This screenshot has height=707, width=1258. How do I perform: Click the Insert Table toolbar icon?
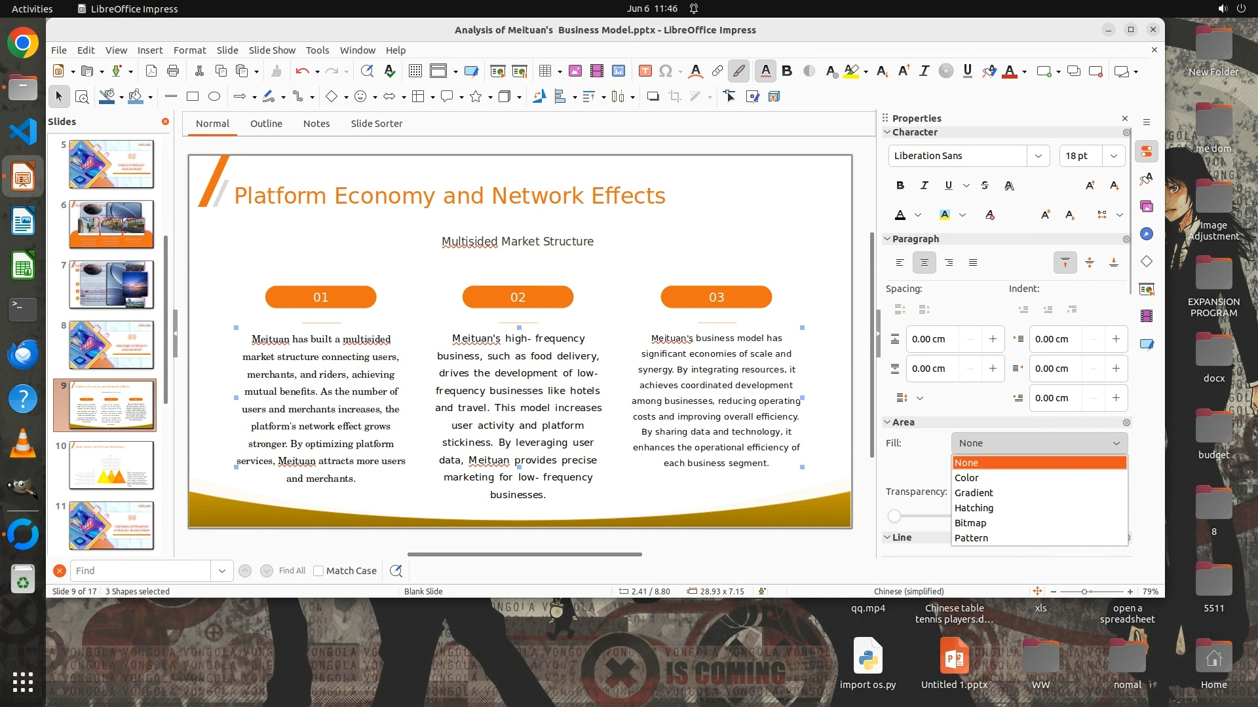(x=544, y=71)
